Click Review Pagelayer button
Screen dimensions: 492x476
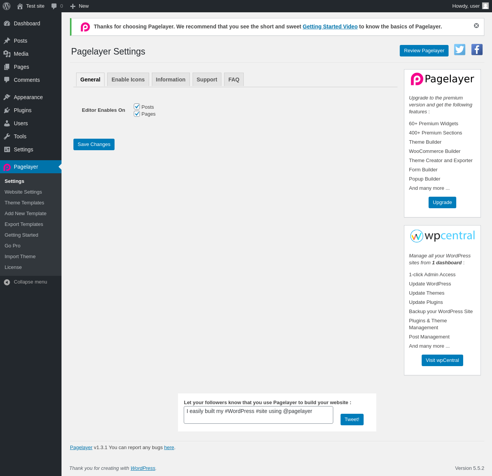click(x=424, y=51)
